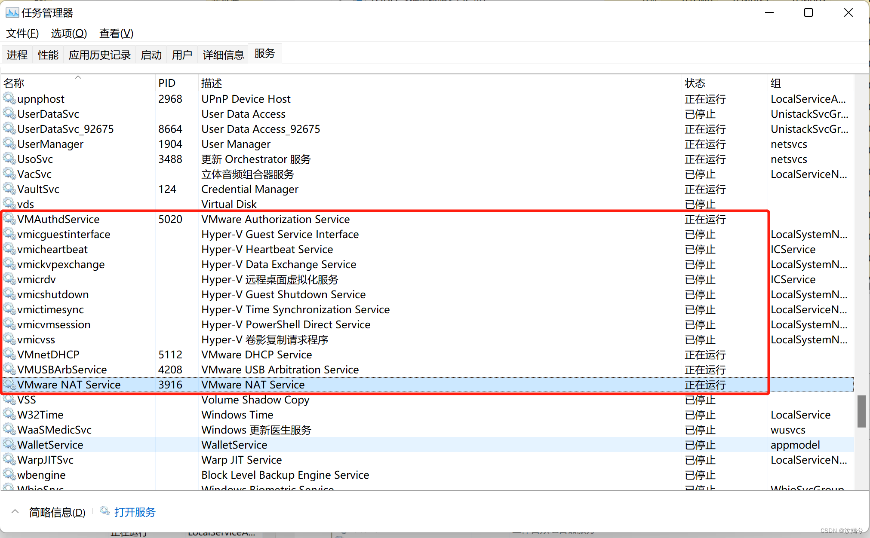Viewport: 870px width, 538px height.
Task: Sort services by 名称 column header
Action: click(x=78, y=83)
